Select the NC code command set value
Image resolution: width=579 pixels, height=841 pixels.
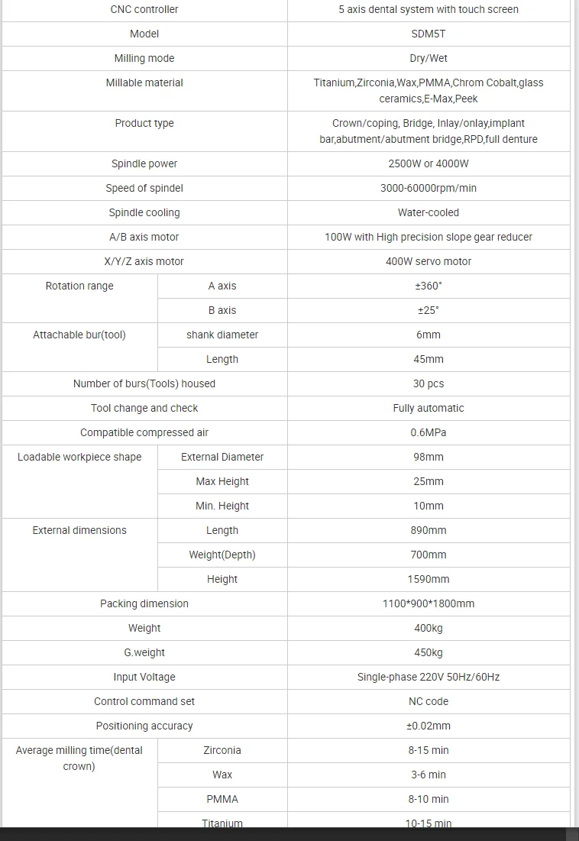point(429,701)
